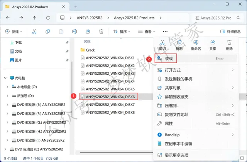Select Delete (删除) in context menu
The image size is (247, 162).
[229, 45]
